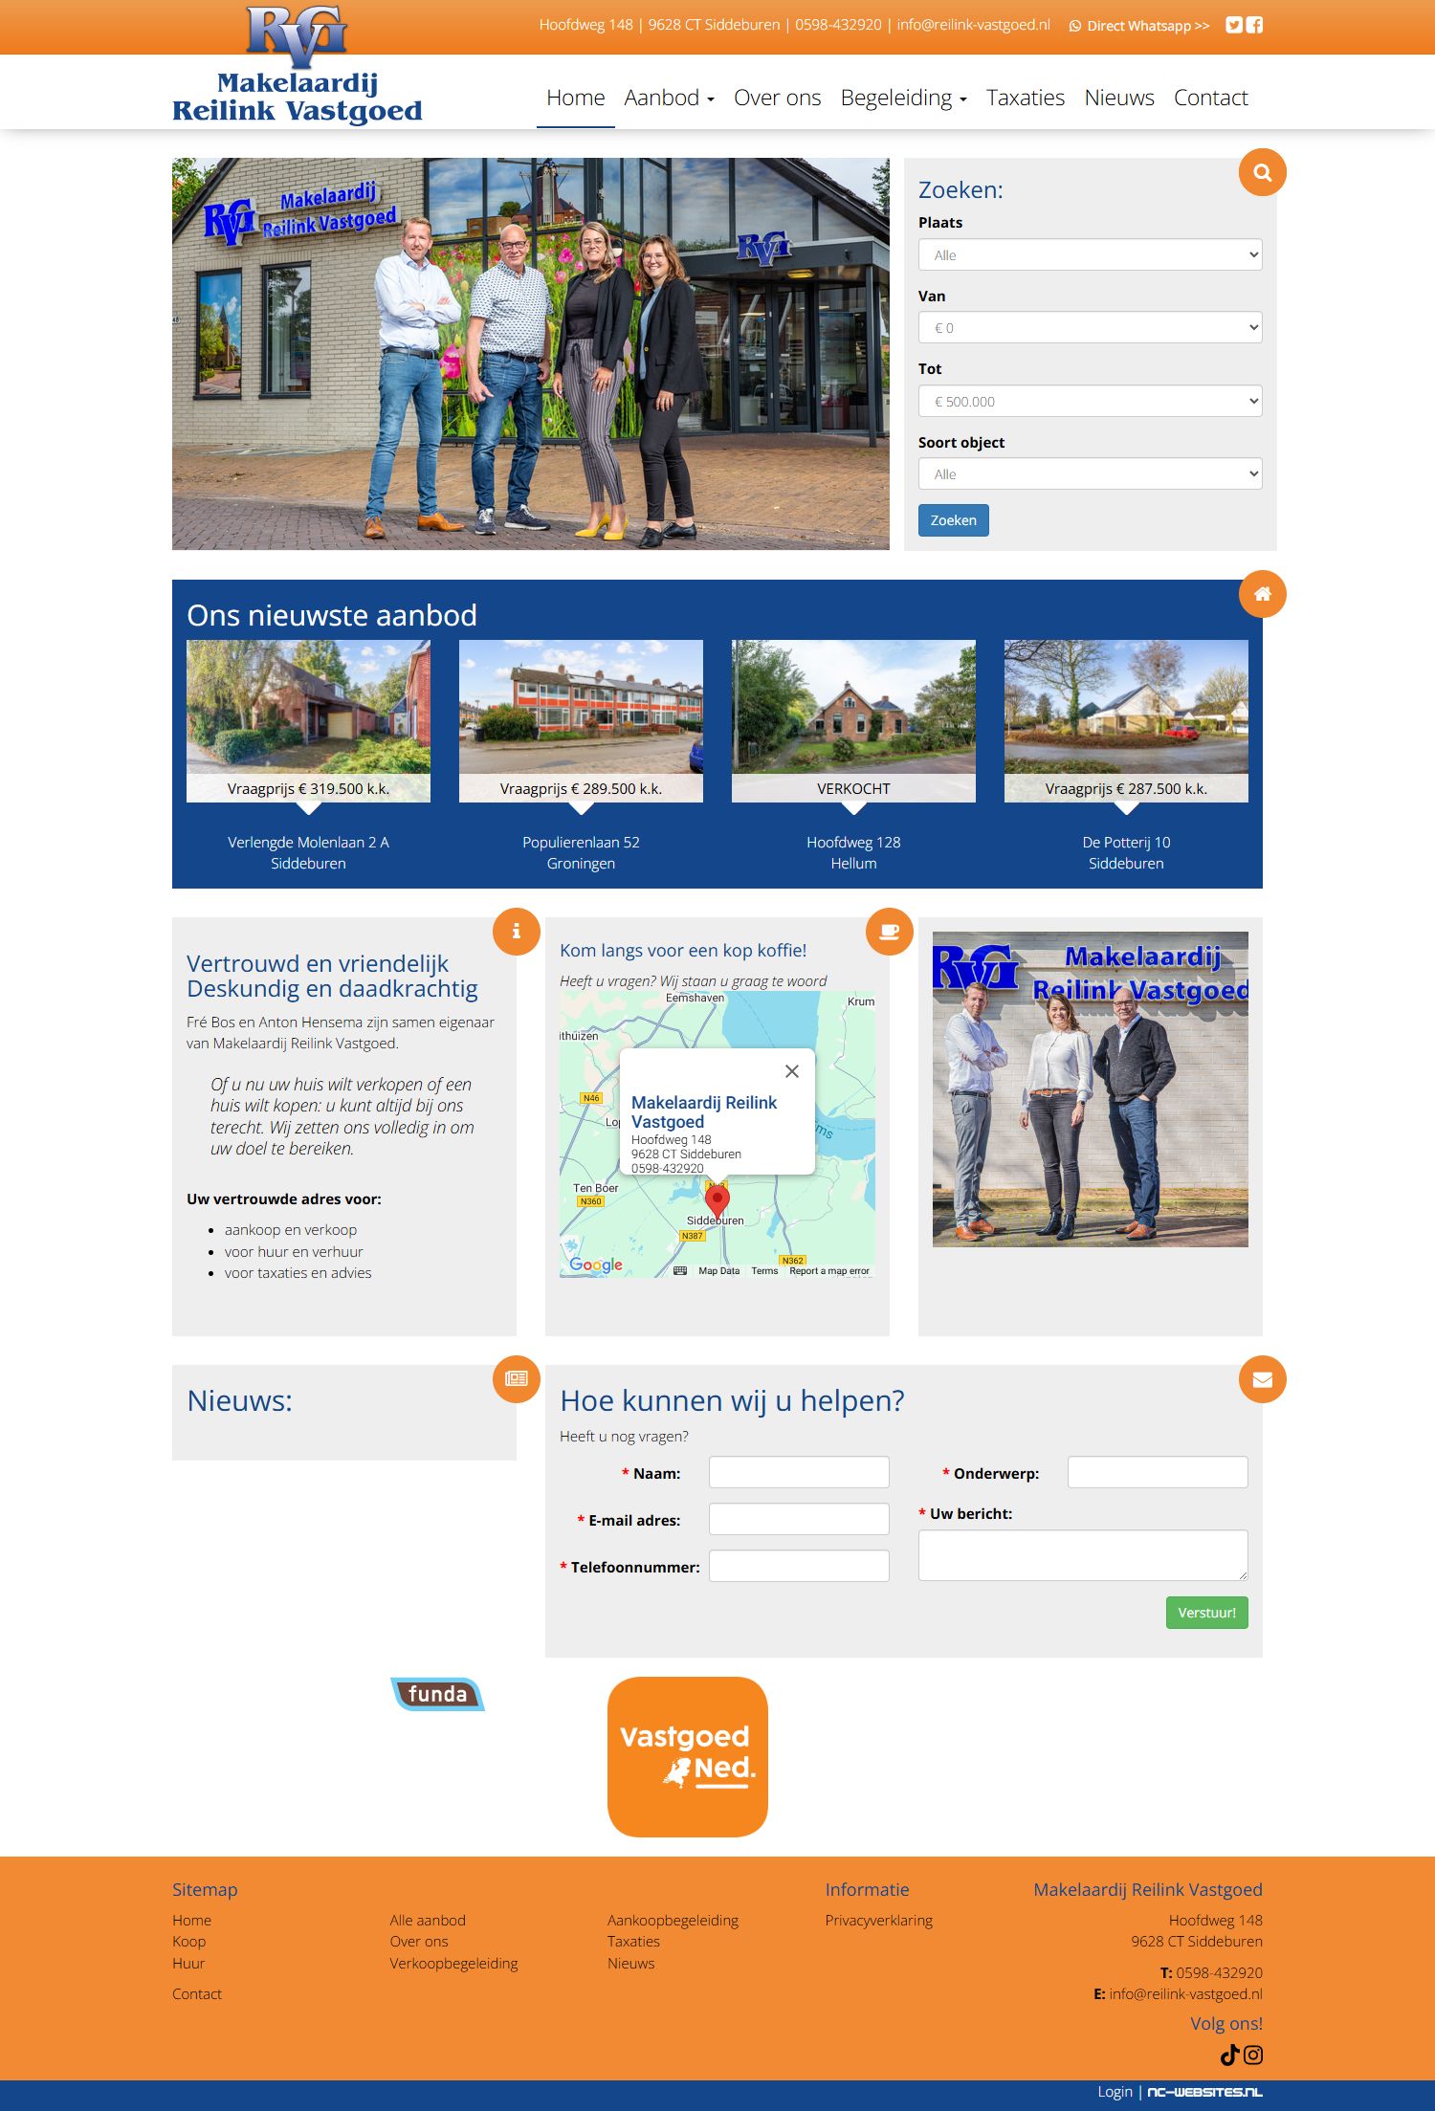Open the Verkoopbegeleiding footer link
The height and width of the screenshot is (2111, 1435).
pyautogui.click(x=453, y=1963)
